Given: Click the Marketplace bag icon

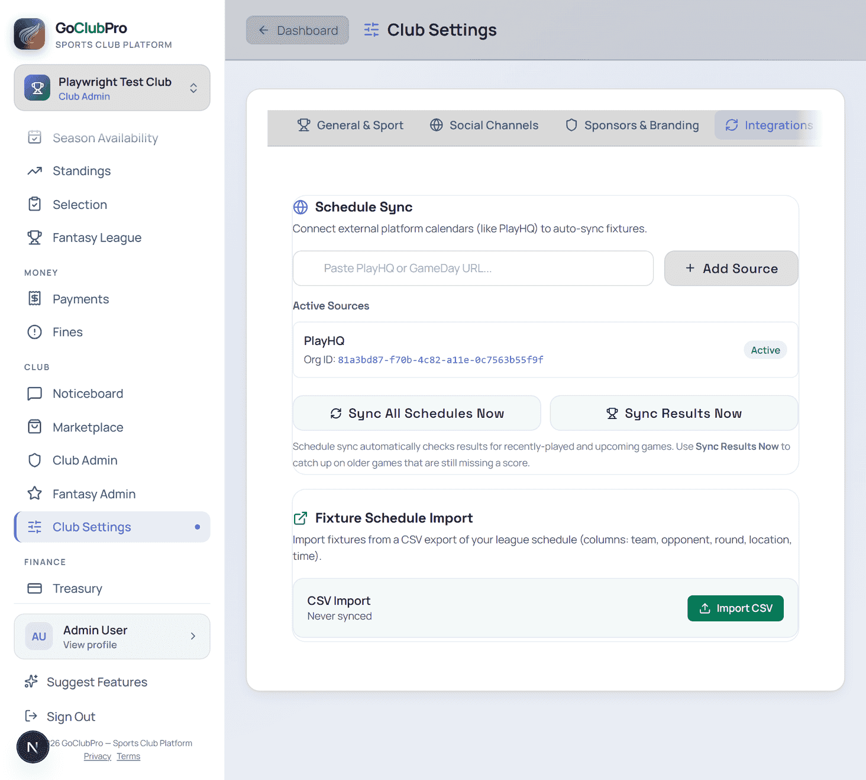Looking at the screenshot, I should click(x=35, y=427).
